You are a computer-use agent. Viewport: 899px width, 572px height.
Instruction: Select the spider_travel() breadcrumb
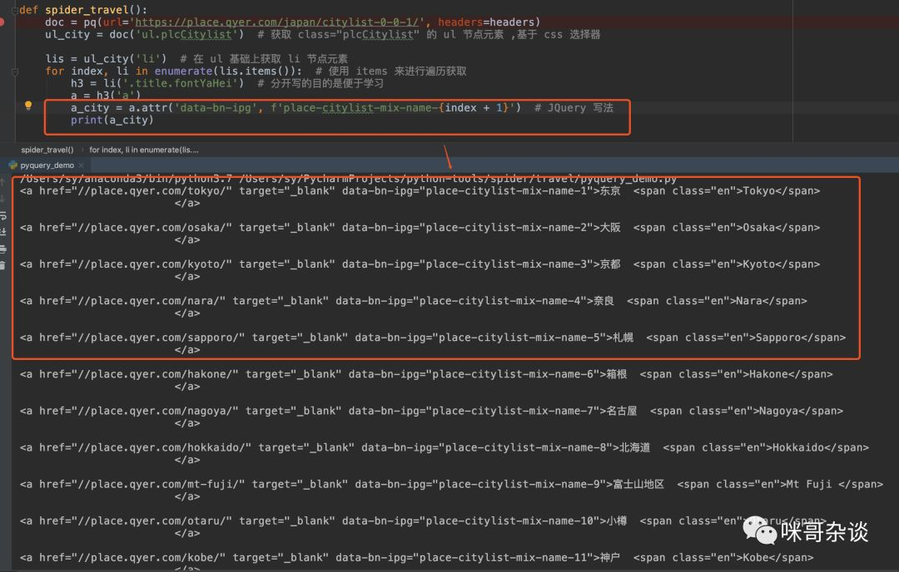47,150
